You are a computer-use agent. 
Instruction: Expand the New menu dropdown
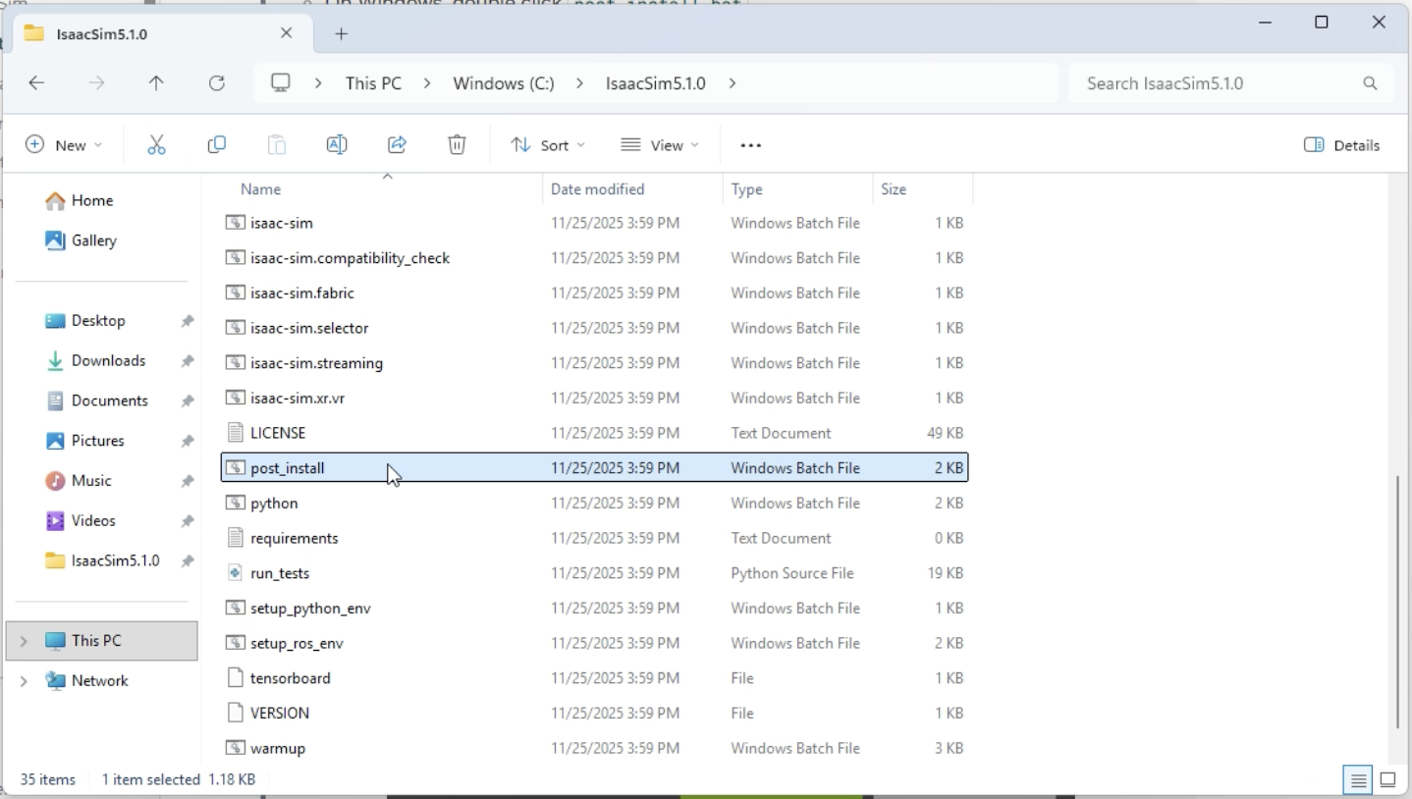pos(64,144)
